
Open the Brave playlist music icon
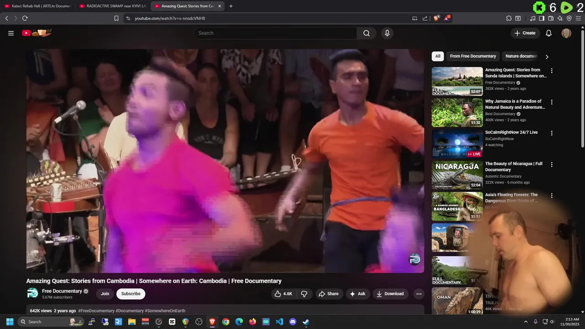coord(532,18)
